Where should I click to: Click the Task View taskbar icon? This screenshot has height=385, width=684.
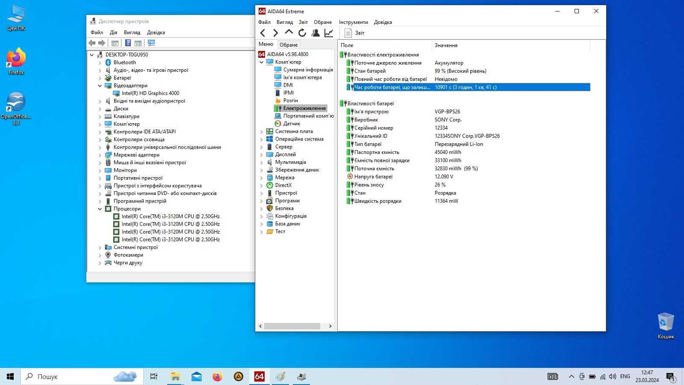(x=154, y=376)
